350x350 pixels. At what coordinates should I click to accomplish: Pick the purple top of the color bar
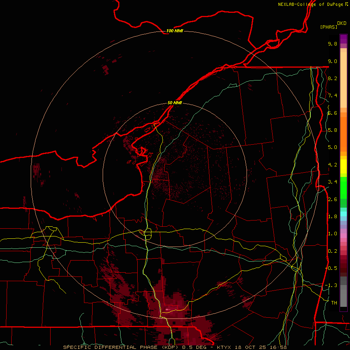pyautogui.click(x=343, y=39)
